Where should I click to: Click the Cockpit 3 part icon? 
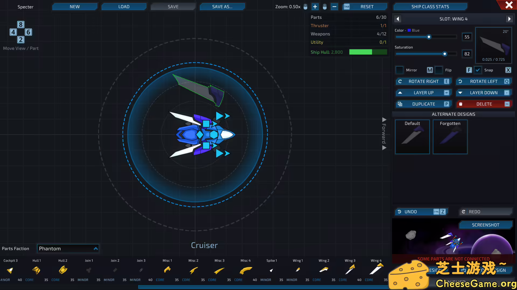pyautogui.click(x=10, y=270)
